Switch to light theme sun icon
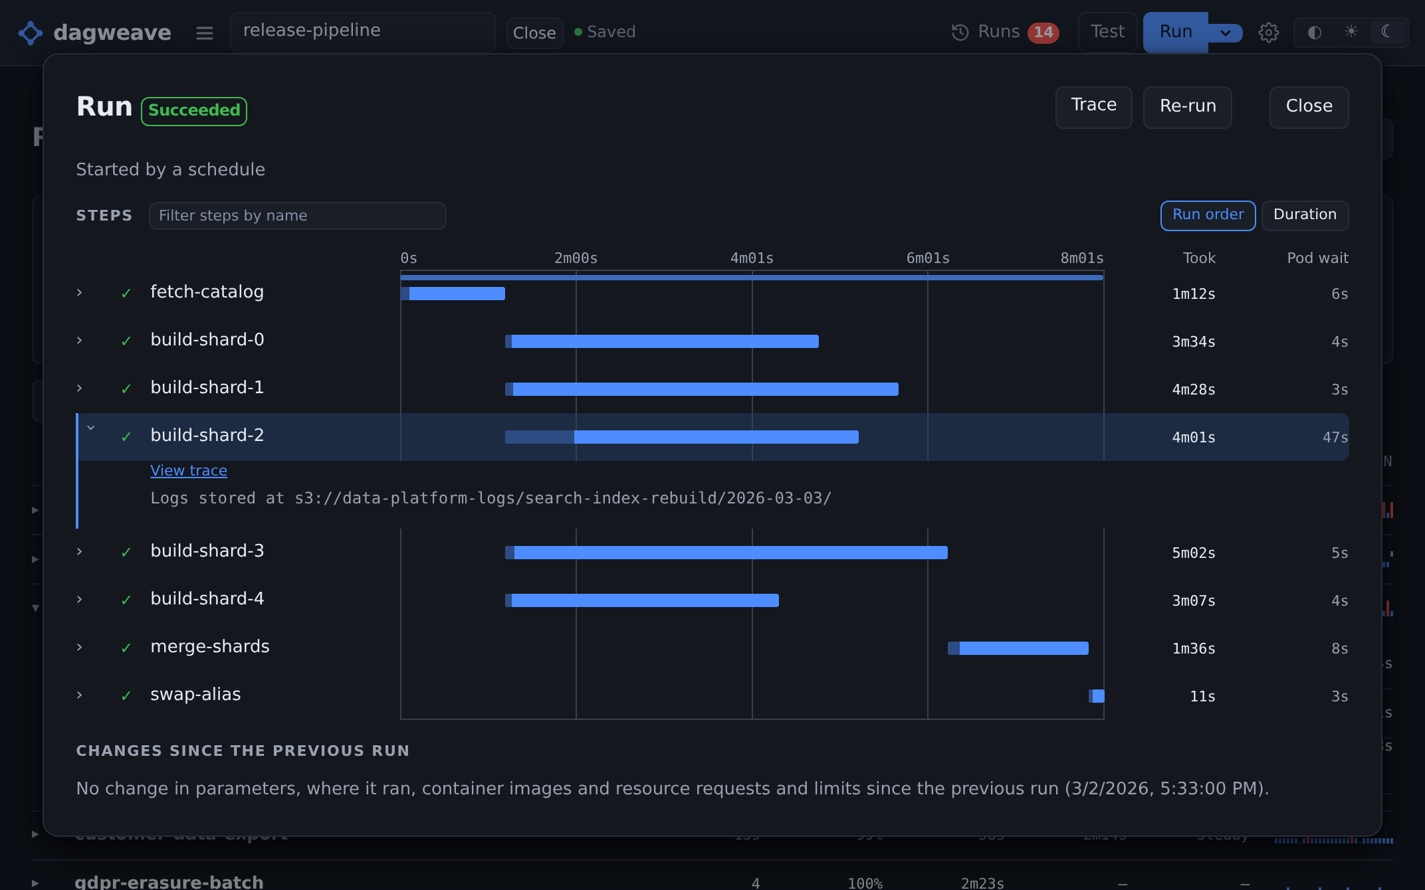The image size is (1425, 890). pos(1351,31)
